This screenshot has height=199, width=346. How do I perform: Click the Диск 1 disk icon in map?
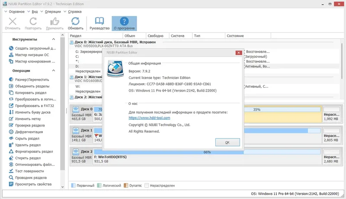click(76, 130)
